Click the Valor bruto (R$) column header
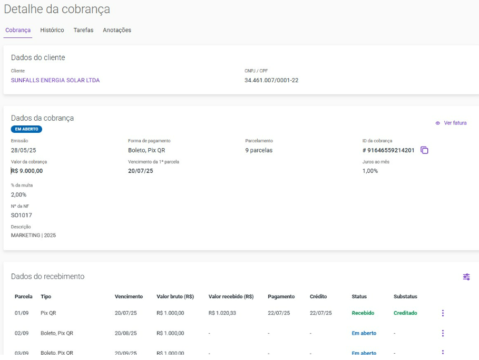479x360 pixels. [175, 297]
